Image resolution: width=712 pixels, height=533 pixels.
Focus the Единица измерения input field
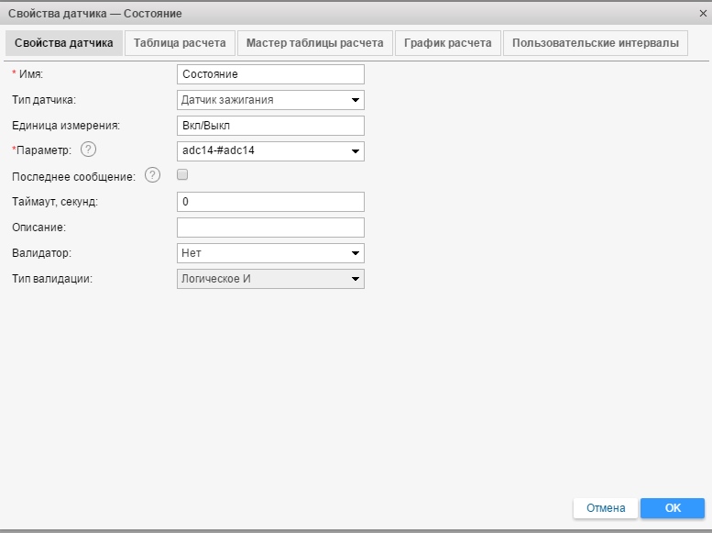[270, 126]
